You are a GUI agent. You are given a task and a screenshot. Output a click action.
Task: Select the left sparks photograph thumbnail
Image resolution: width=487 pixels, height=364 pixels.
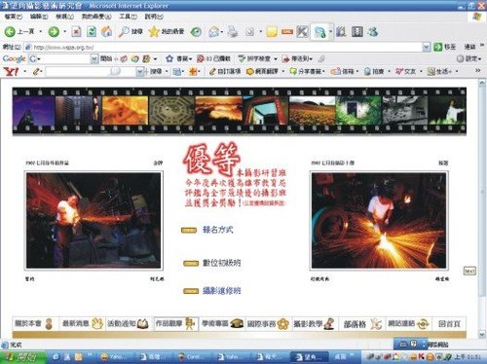(94, 221)
